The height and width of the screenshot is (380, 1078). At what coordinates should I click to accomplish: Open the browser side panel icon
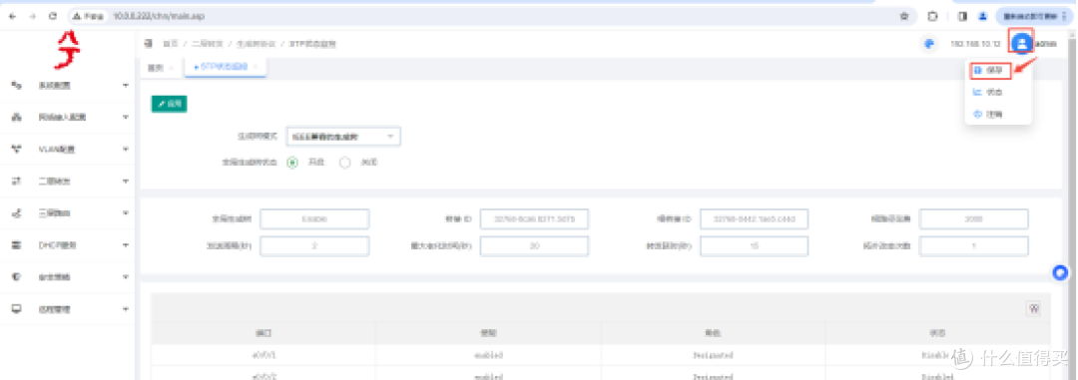coord(962,16)
